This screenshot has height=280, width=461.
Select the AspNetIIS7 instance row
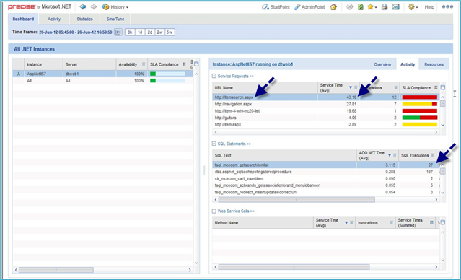click(103, 74)
